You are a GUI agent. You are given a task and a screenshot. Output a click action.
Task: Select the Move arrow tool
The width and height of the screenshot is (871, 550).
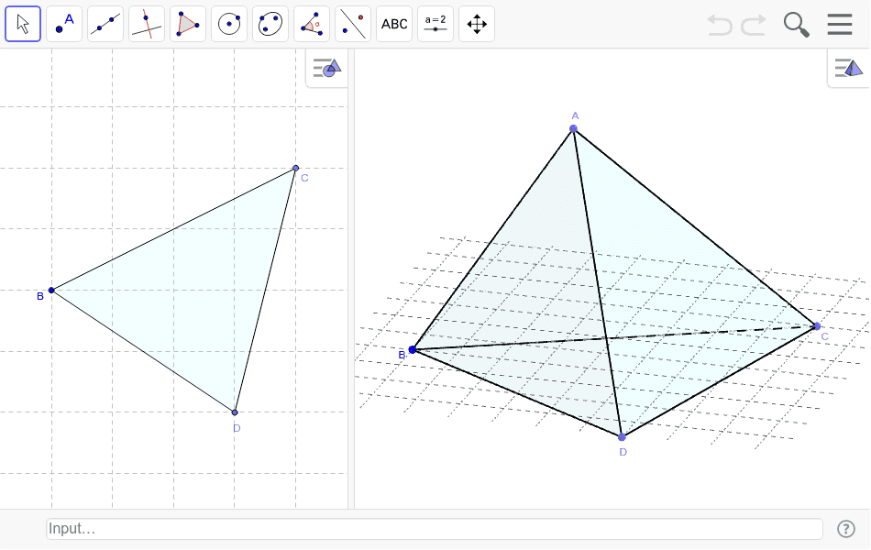23,24
